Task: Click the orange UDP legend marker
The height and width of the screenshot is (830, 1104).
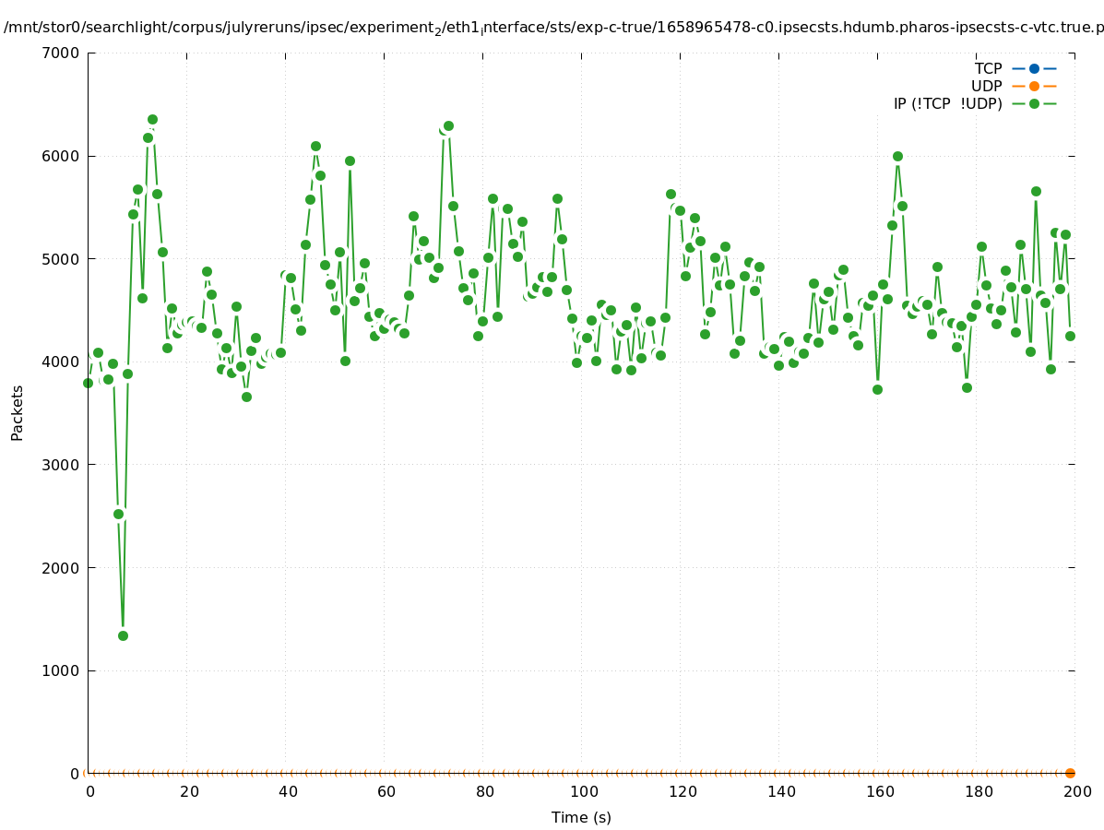Action: coord(1034,86)
